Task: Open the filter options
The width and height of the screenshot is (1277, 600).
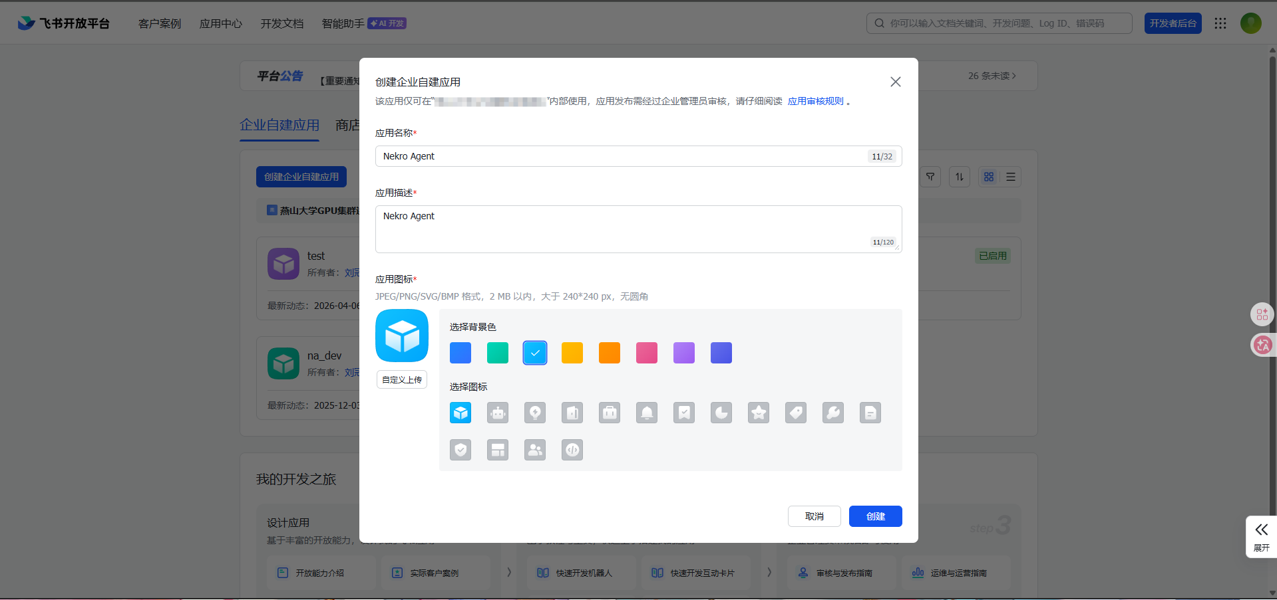Action: coord(930,177)
